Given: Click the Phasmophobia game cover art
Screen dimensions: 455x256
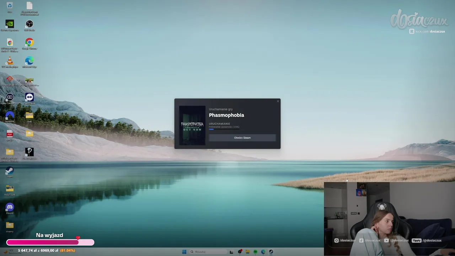Looking at the screenshot, I should (x=192, y=125).
